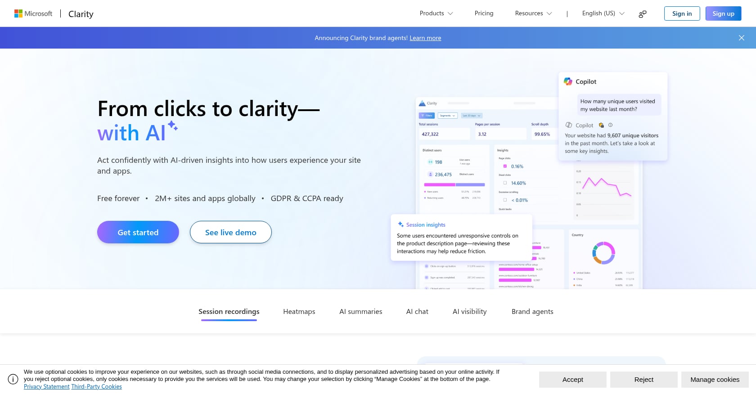This screenshot has height=394, width=756.
Task: Open the Third-Party Cookies link
Action: coord(97,387)
